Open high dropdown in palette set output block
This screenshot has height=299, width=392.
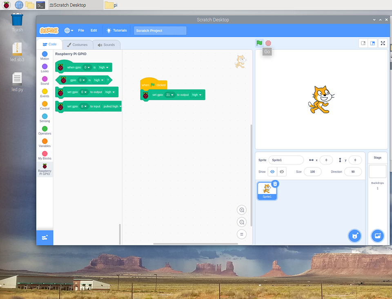point(110,92)
